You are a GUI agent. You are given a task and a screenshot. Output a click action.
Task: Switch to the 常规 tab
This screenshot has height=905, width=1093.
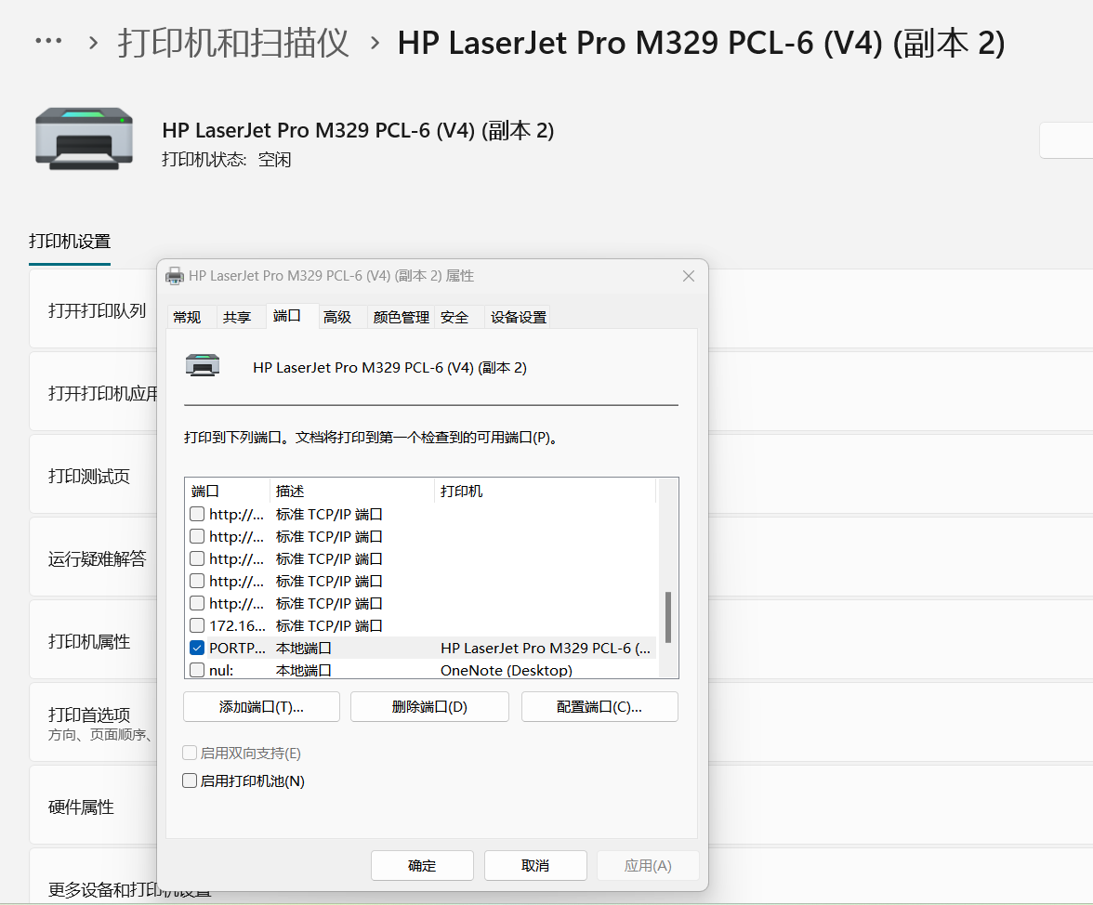[x=190, y=317]
